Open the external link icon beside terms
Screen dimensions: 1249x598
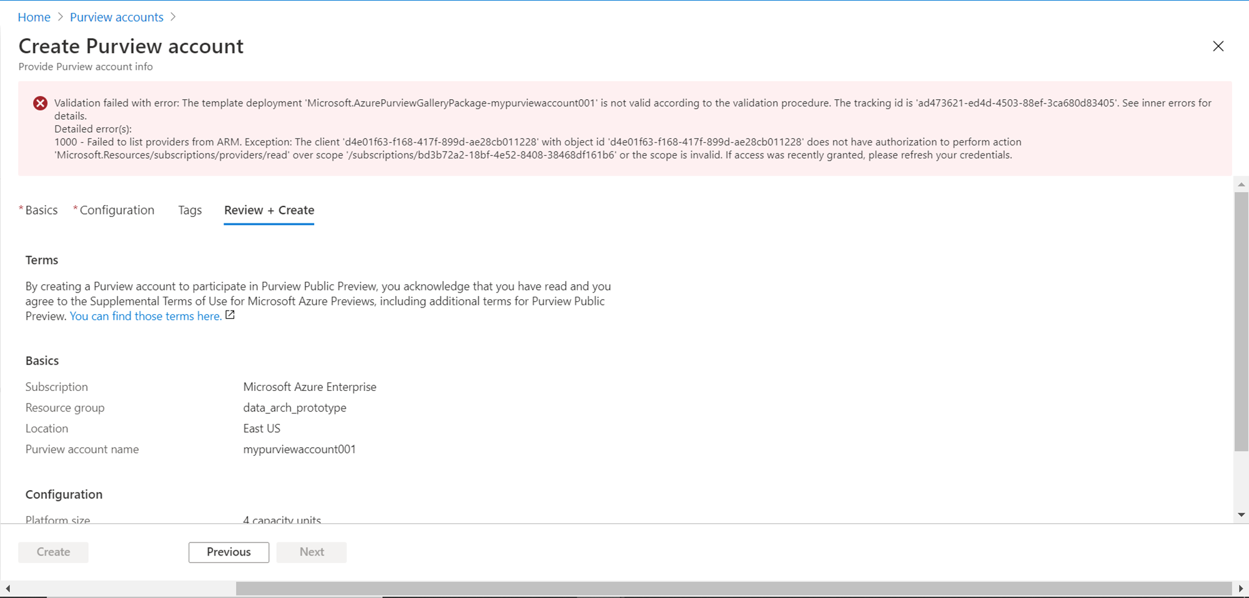pos(230,316)
